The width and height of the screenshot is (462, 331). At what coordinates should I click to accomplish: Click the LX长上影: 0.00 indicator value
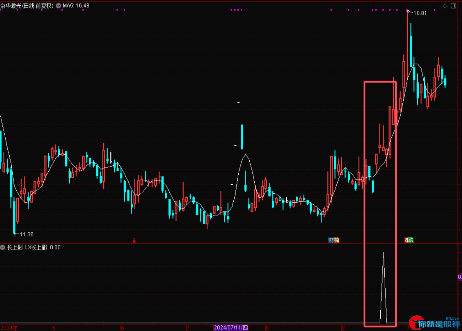pyautogui.click(x=43, y=247)
